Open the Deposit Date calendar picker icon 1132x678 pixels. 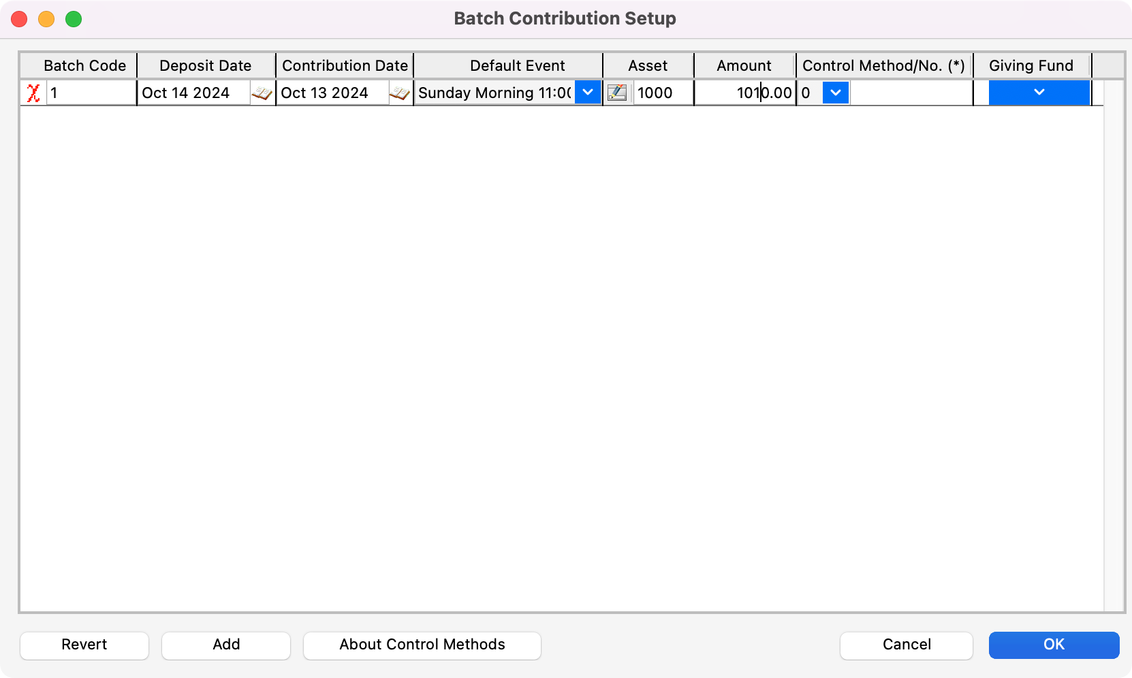(262, 93)
